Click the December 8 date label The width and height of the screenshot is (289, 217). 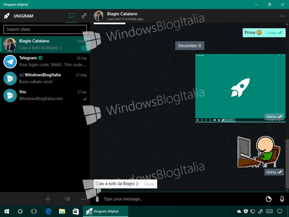tap(190, 46)
